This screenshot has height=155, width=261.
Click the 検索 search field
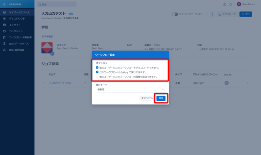coord(56,4)
